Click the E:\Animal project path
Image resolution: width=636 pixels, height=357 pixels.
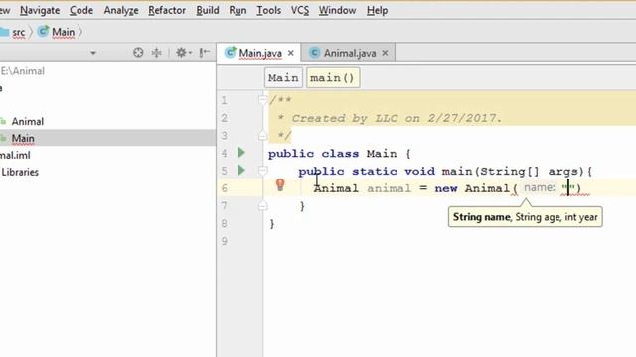click(x=22, y=71)
